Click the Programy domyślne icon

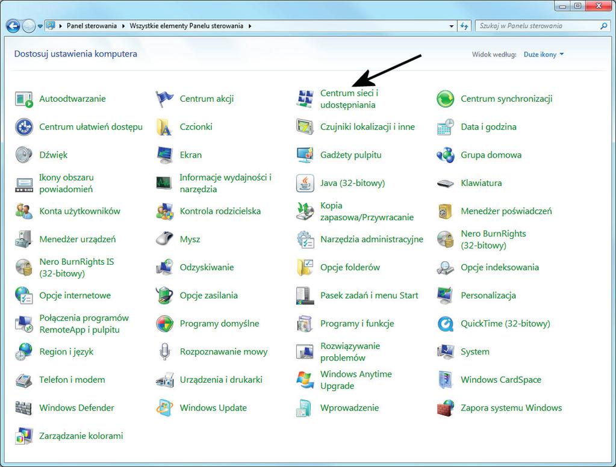pyautogui.click(x=164, y=324)
